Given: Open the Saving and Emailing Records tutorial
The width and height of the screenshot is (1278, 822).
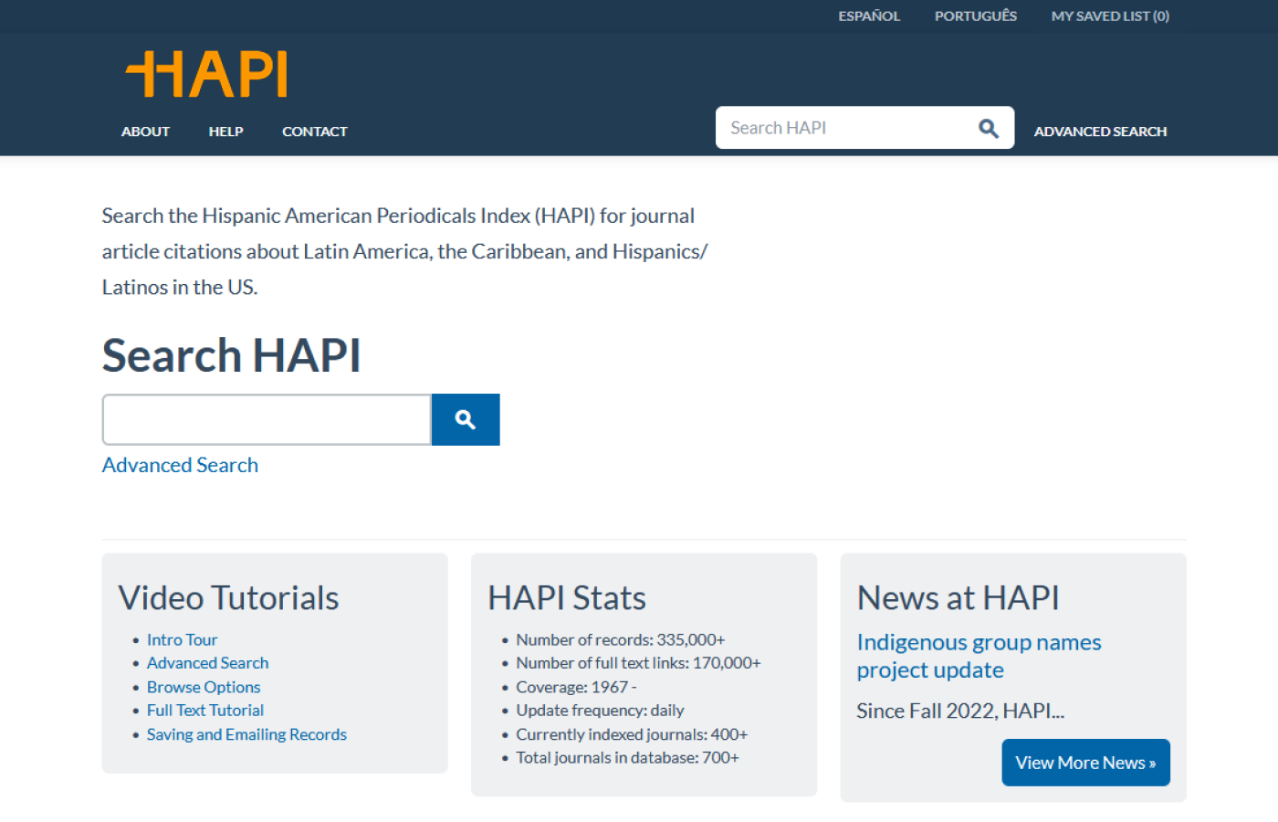Looking at the screenshot, I should click(x=246, y=733).
